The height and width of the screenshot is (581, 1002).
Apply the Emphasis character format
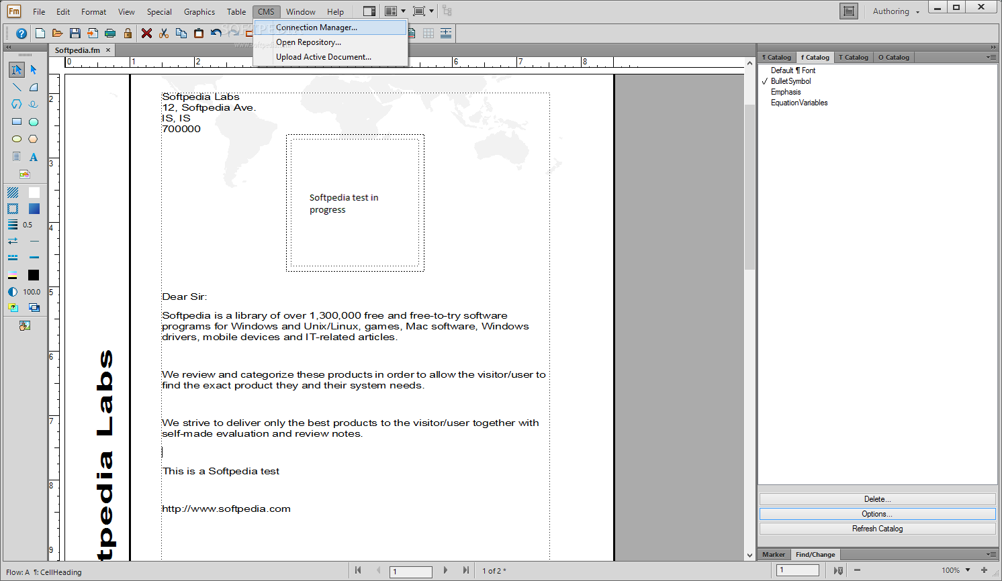click(x=786, y=92)
